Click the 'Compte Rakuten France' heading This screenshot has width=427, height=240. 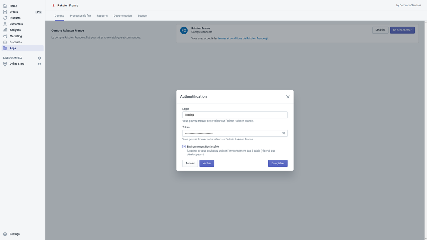(x=68, y=31)
